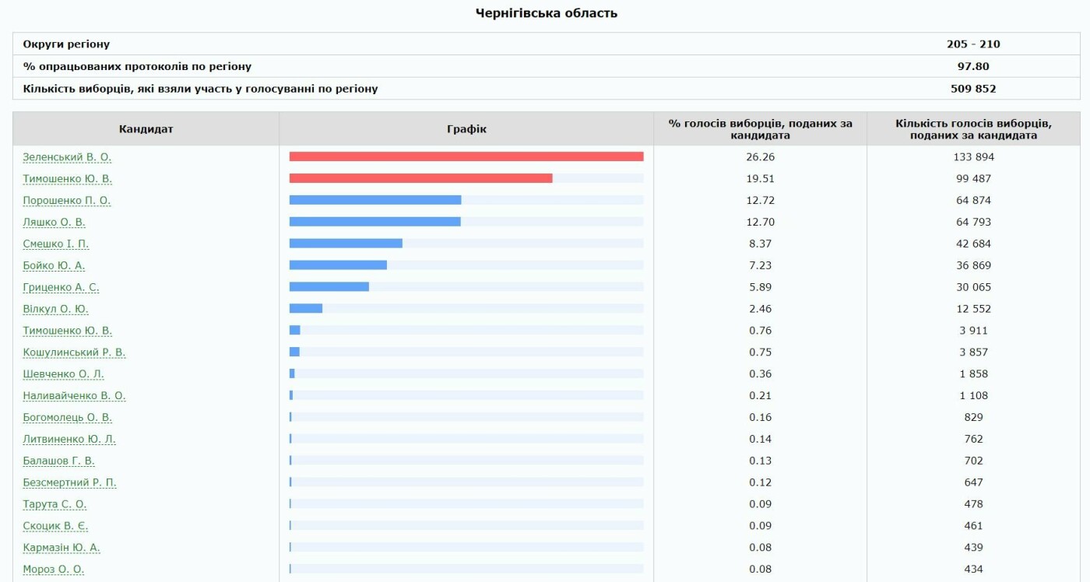Click the % опрацьованих протоколів label

point(137,67)
